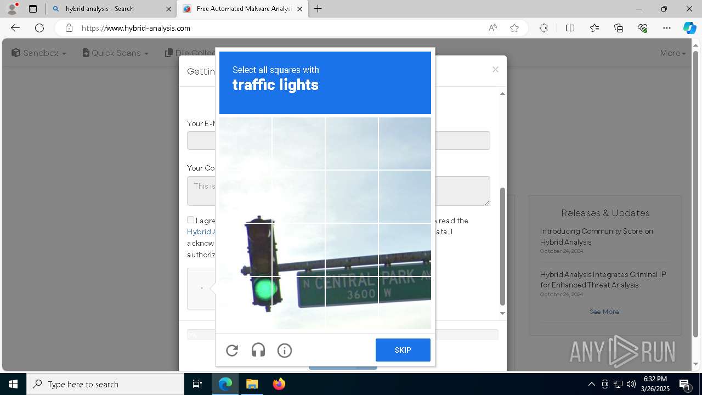Close the Free Automated Malware Analysis tab
The height and width of the screenshot is (395, 702).
[299, 9]
